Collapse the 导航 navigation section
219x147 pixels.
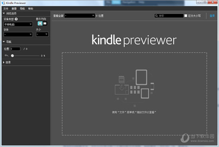(4, 42)
